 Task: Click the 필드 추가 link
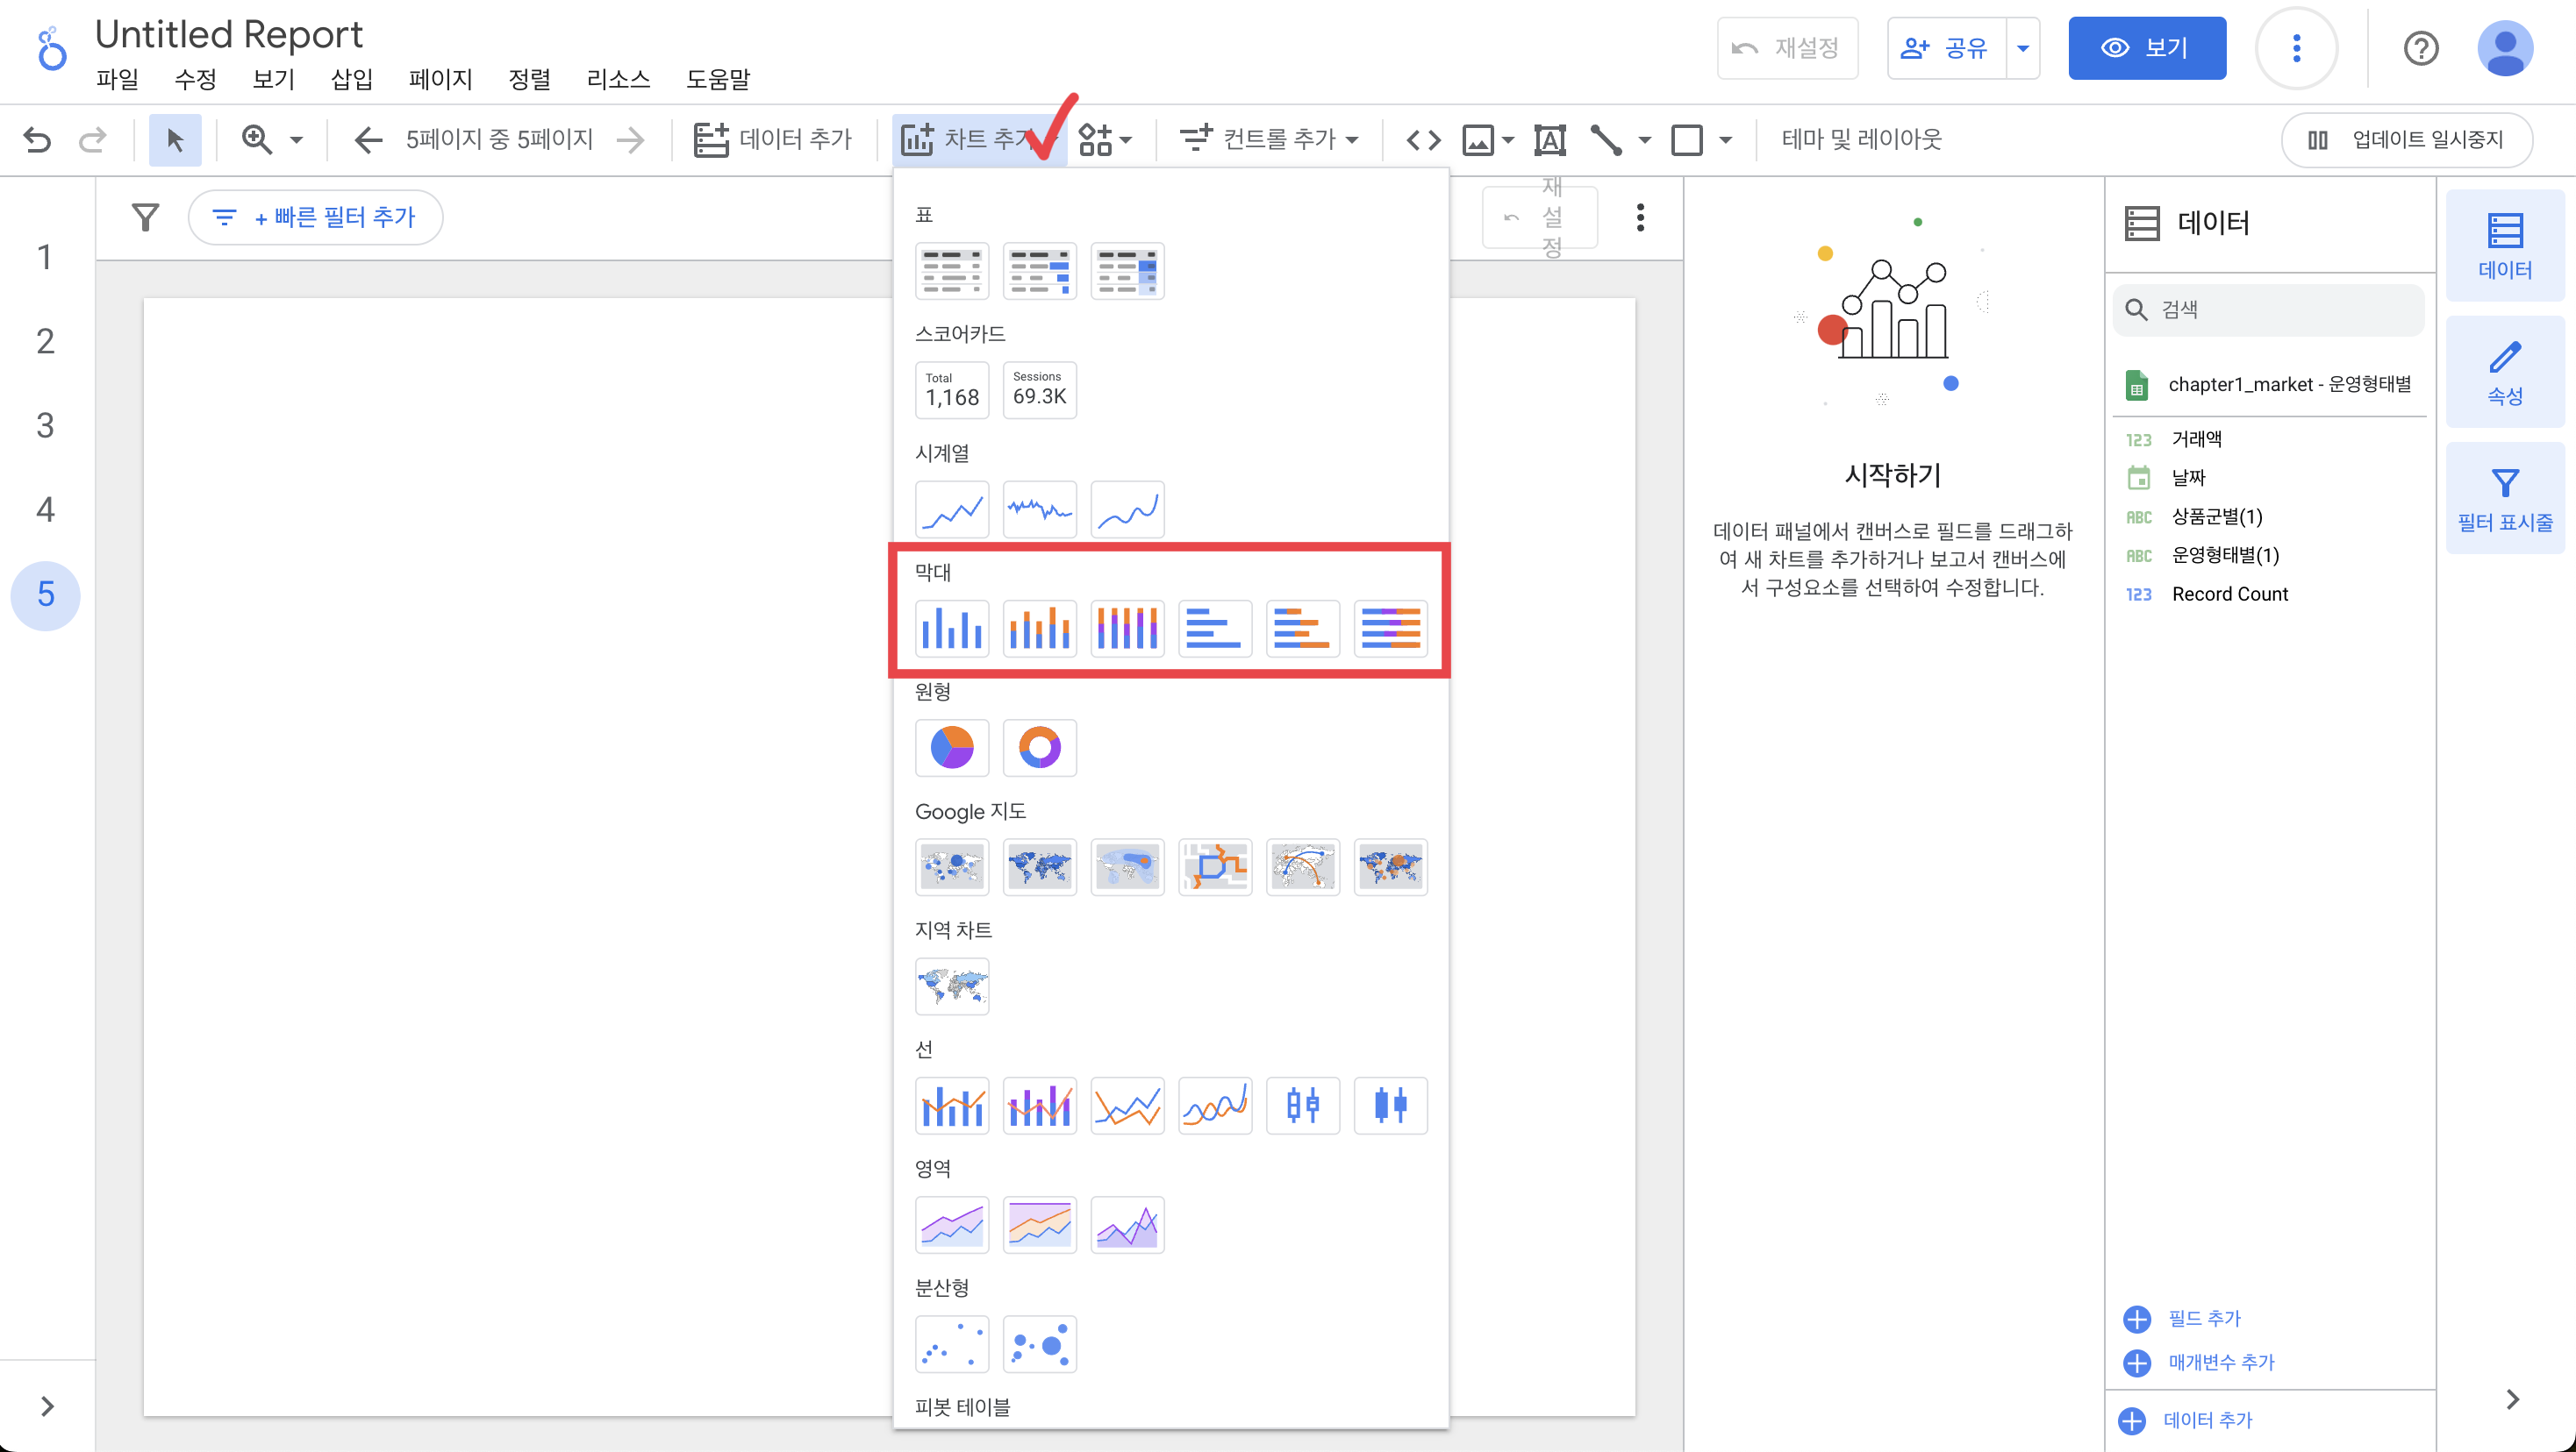click(x=2203, y=1318)
